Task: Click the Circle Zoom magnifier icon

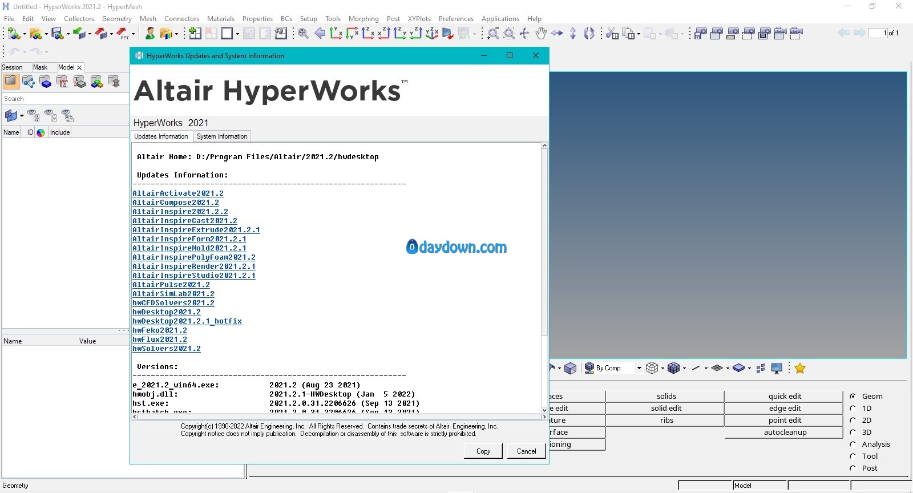Action: [x=510, y=34]
